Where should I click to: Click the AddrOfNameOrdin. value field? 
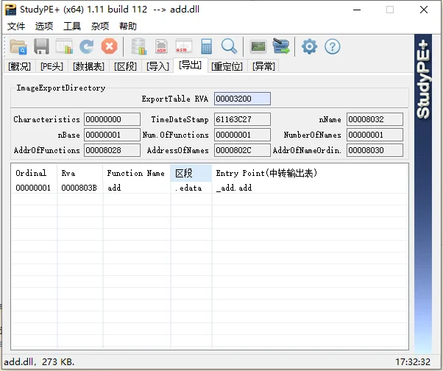[375, 150]
